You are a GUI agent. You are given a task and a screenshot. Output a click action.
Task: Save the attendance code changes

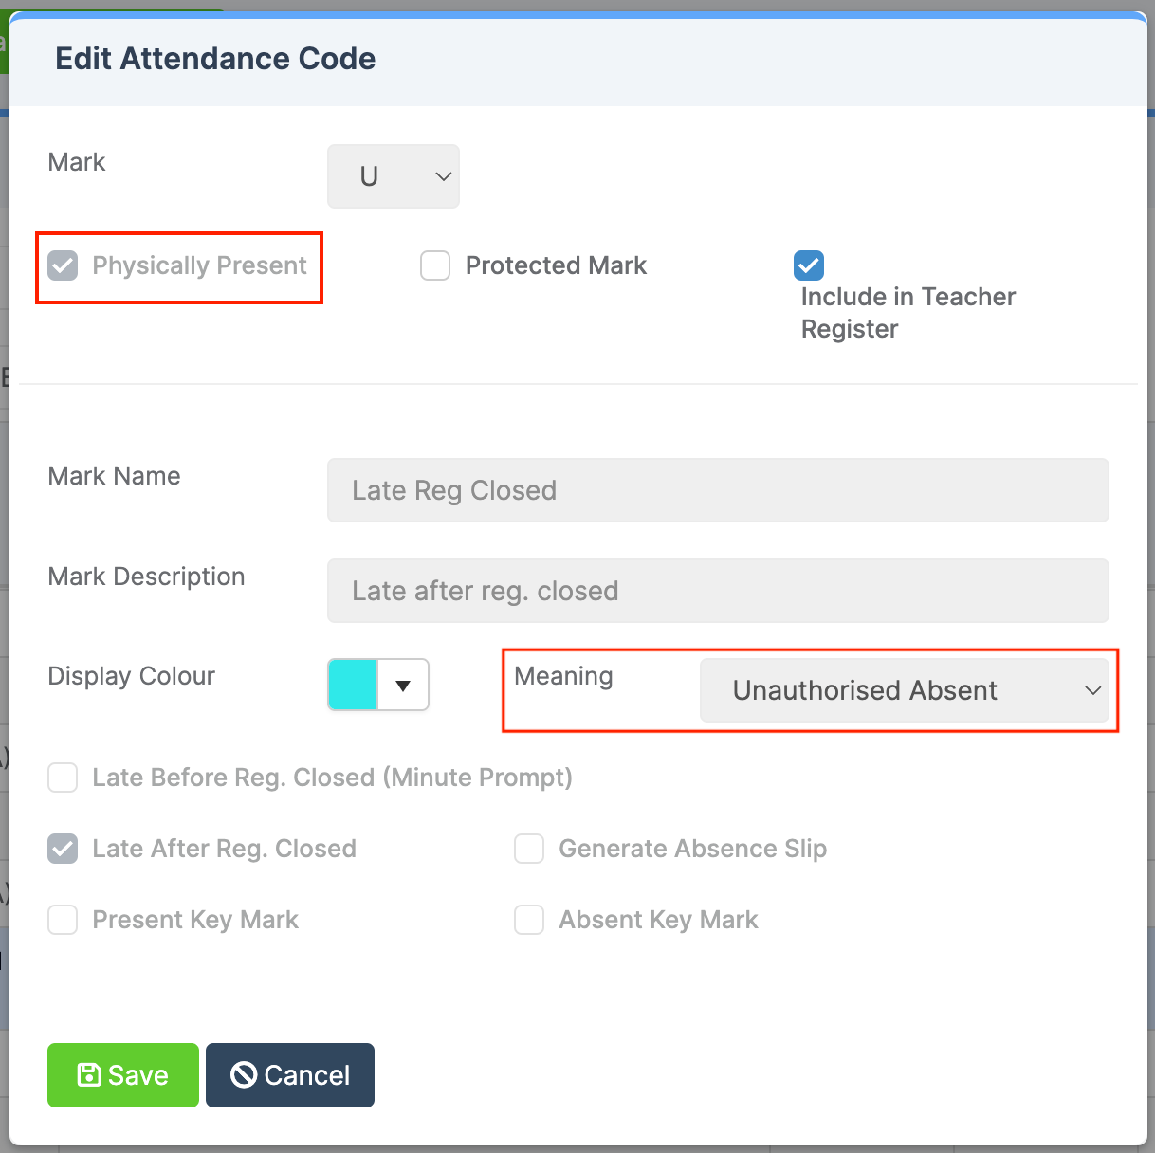(x=123, y=1075)
